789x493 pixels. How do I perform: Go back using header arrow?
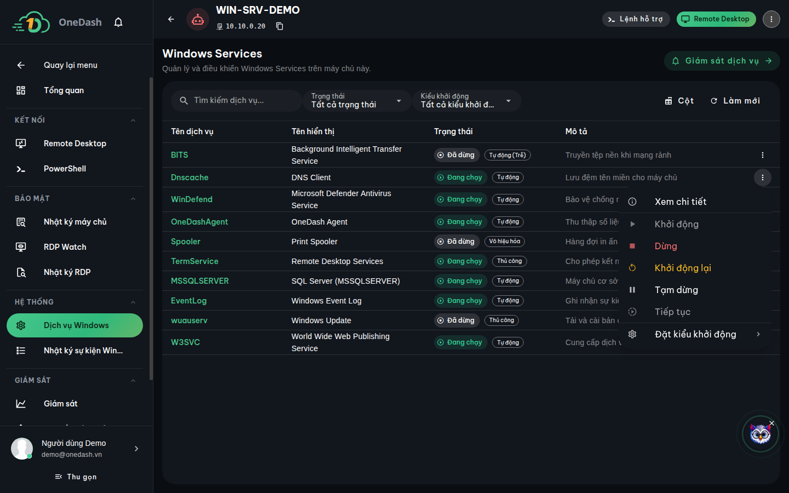click(x=171, y=19)
